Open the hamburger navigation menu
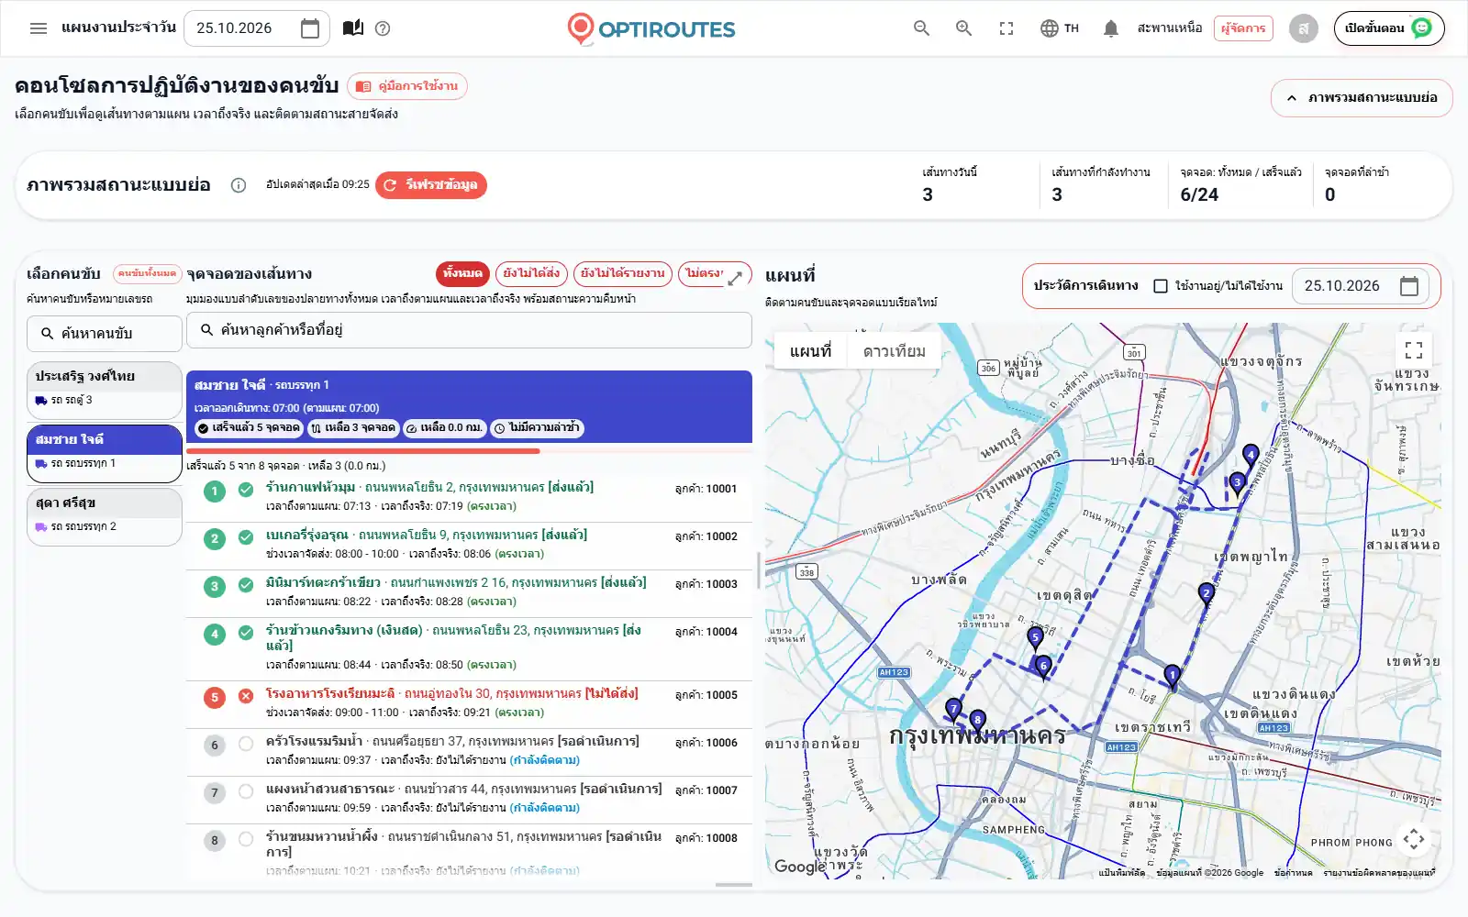1468x917 pixels. (39, 28)
